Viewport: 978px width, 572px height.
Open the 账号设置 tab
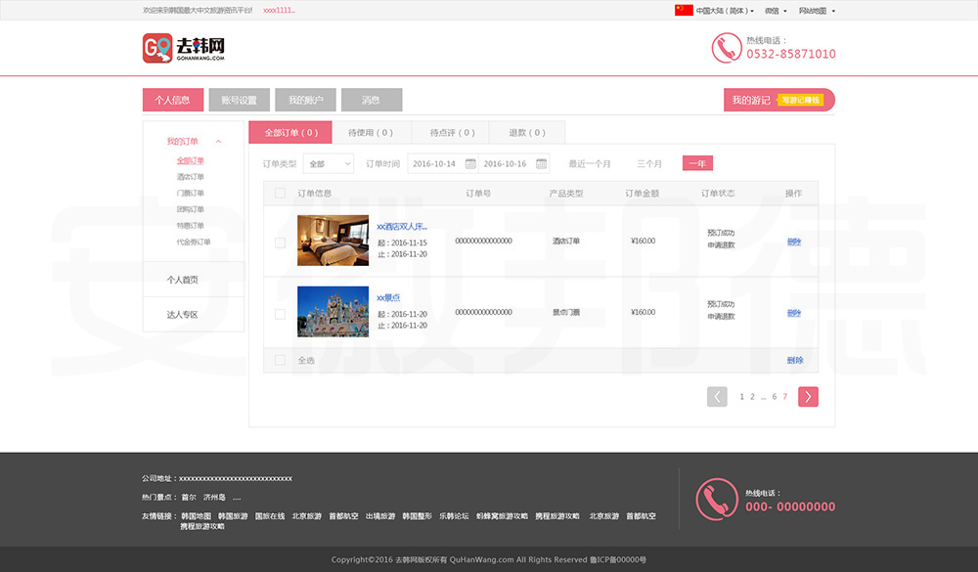pos(239,100)
